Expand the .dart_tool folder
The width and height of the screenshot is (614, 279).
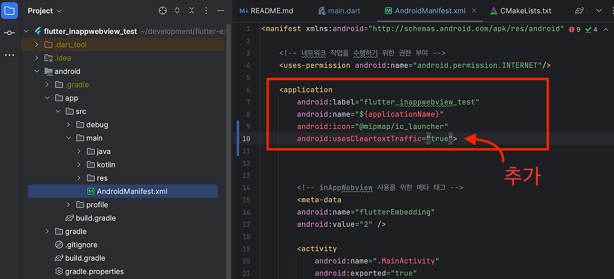point(36,45)
